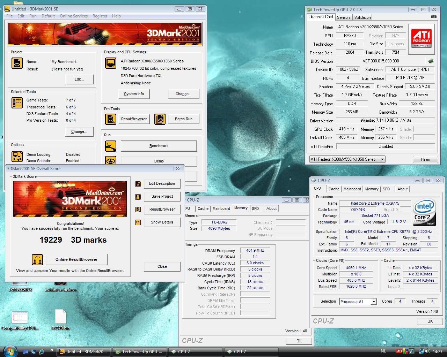Click the DRAM Frequency 404.9 MHz field
The height and width of the screenshot is (357, 447).
tap(255, 251)
